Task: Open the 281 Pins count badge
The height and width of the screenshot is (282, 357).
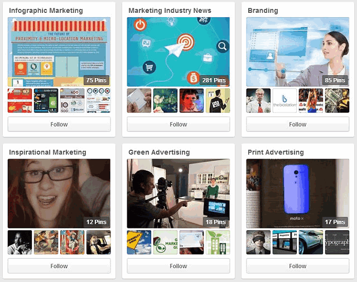Action: click(214, 80)
